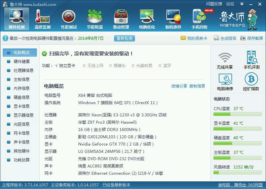Expand the title bar dropdown arrow menu
The width and height of the screenshot is (266, 189).
pos(242,4)
